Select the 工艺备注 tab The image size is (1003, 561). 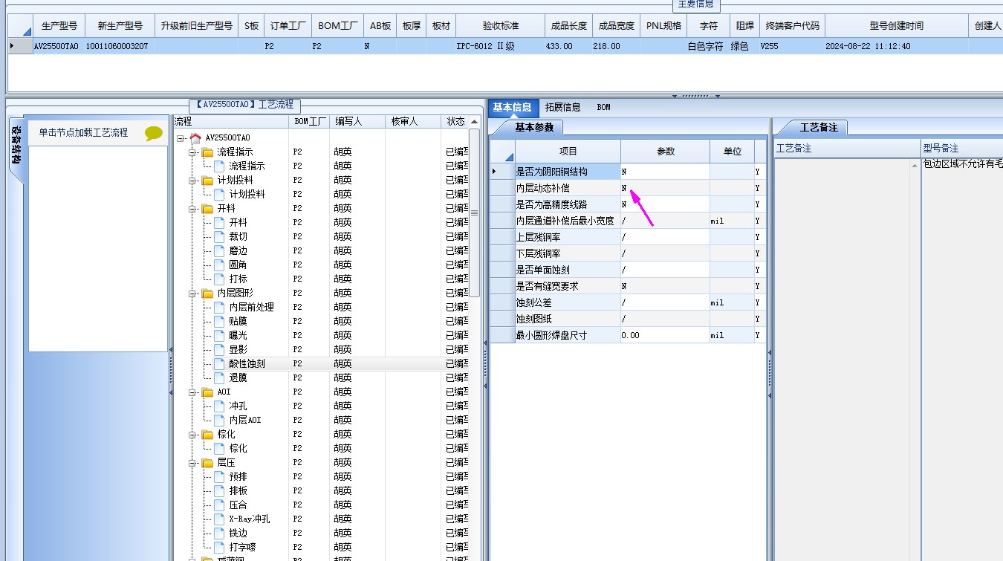pyautogui.click(x=819, y=127)
